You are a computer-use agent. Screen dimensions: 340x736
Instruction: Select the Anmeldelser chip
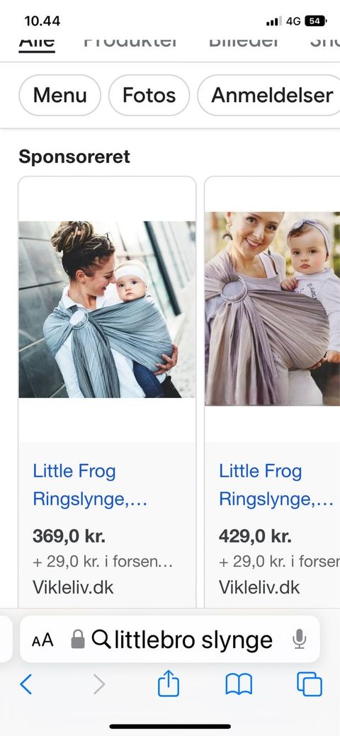pos(270,96)
